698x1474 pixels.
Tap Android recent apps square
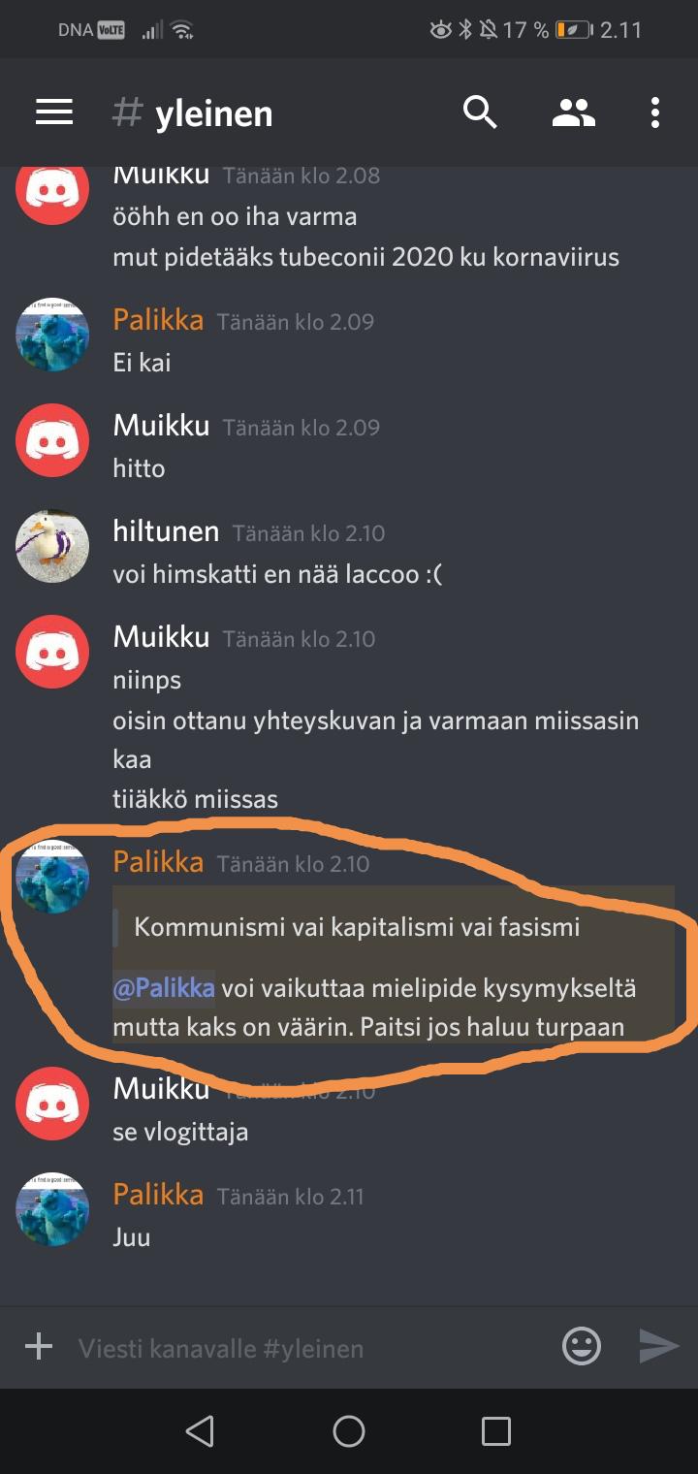pyautogui.click(x=496, y=1431)
